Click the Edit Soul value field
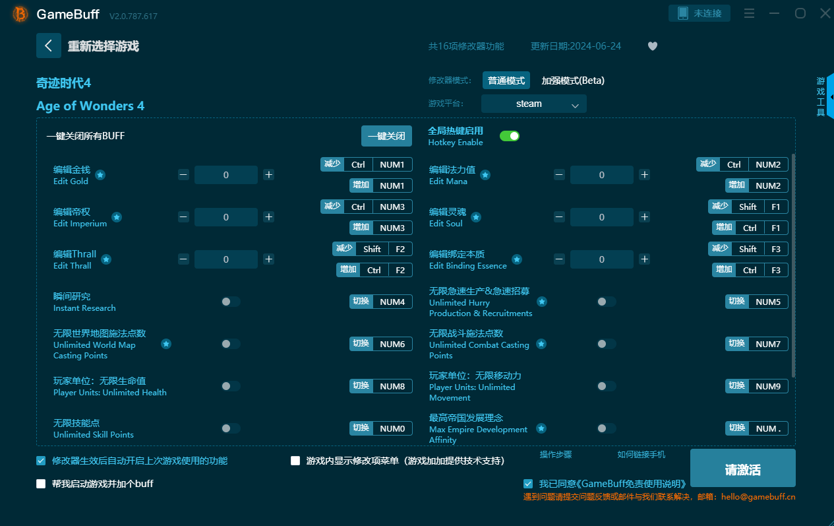The height and width of the screenshot is (526, 834). tap(602, 217)
